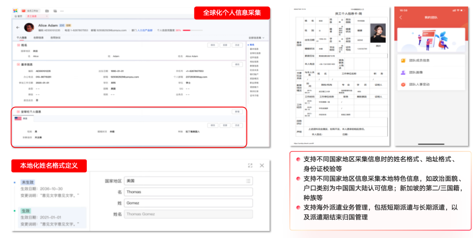Click the back arrow beside Alice Adam

pos(18,28)
